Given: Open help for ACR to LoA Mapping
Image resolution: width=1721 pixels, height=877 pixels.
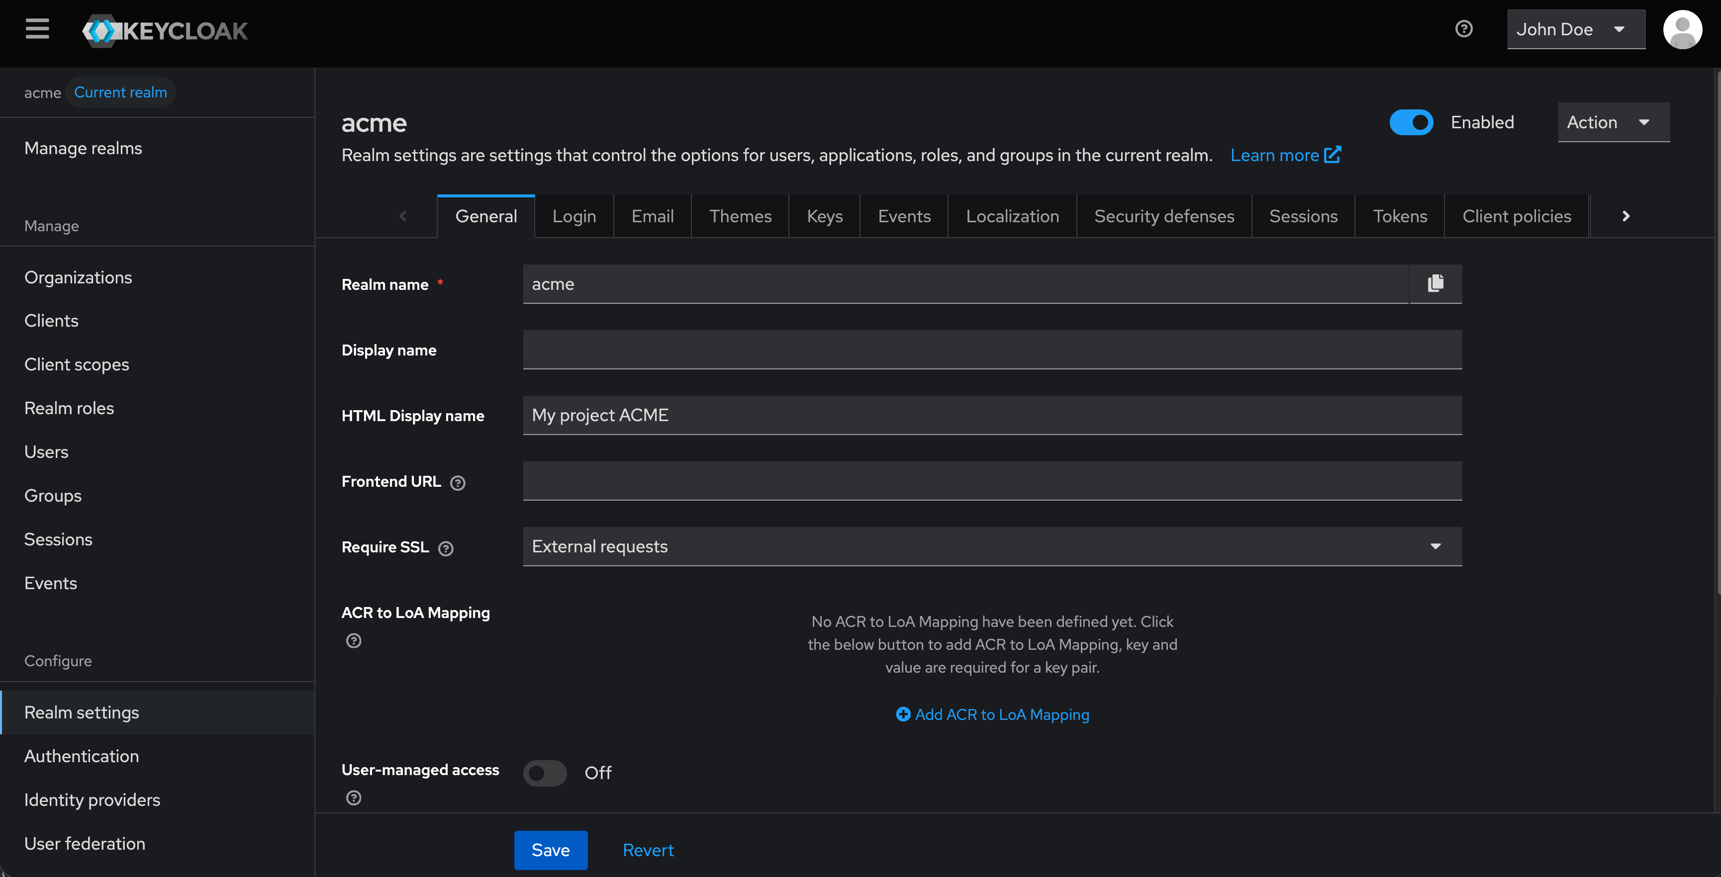Looking at the screenshot, I should click(x=354, y=640).
